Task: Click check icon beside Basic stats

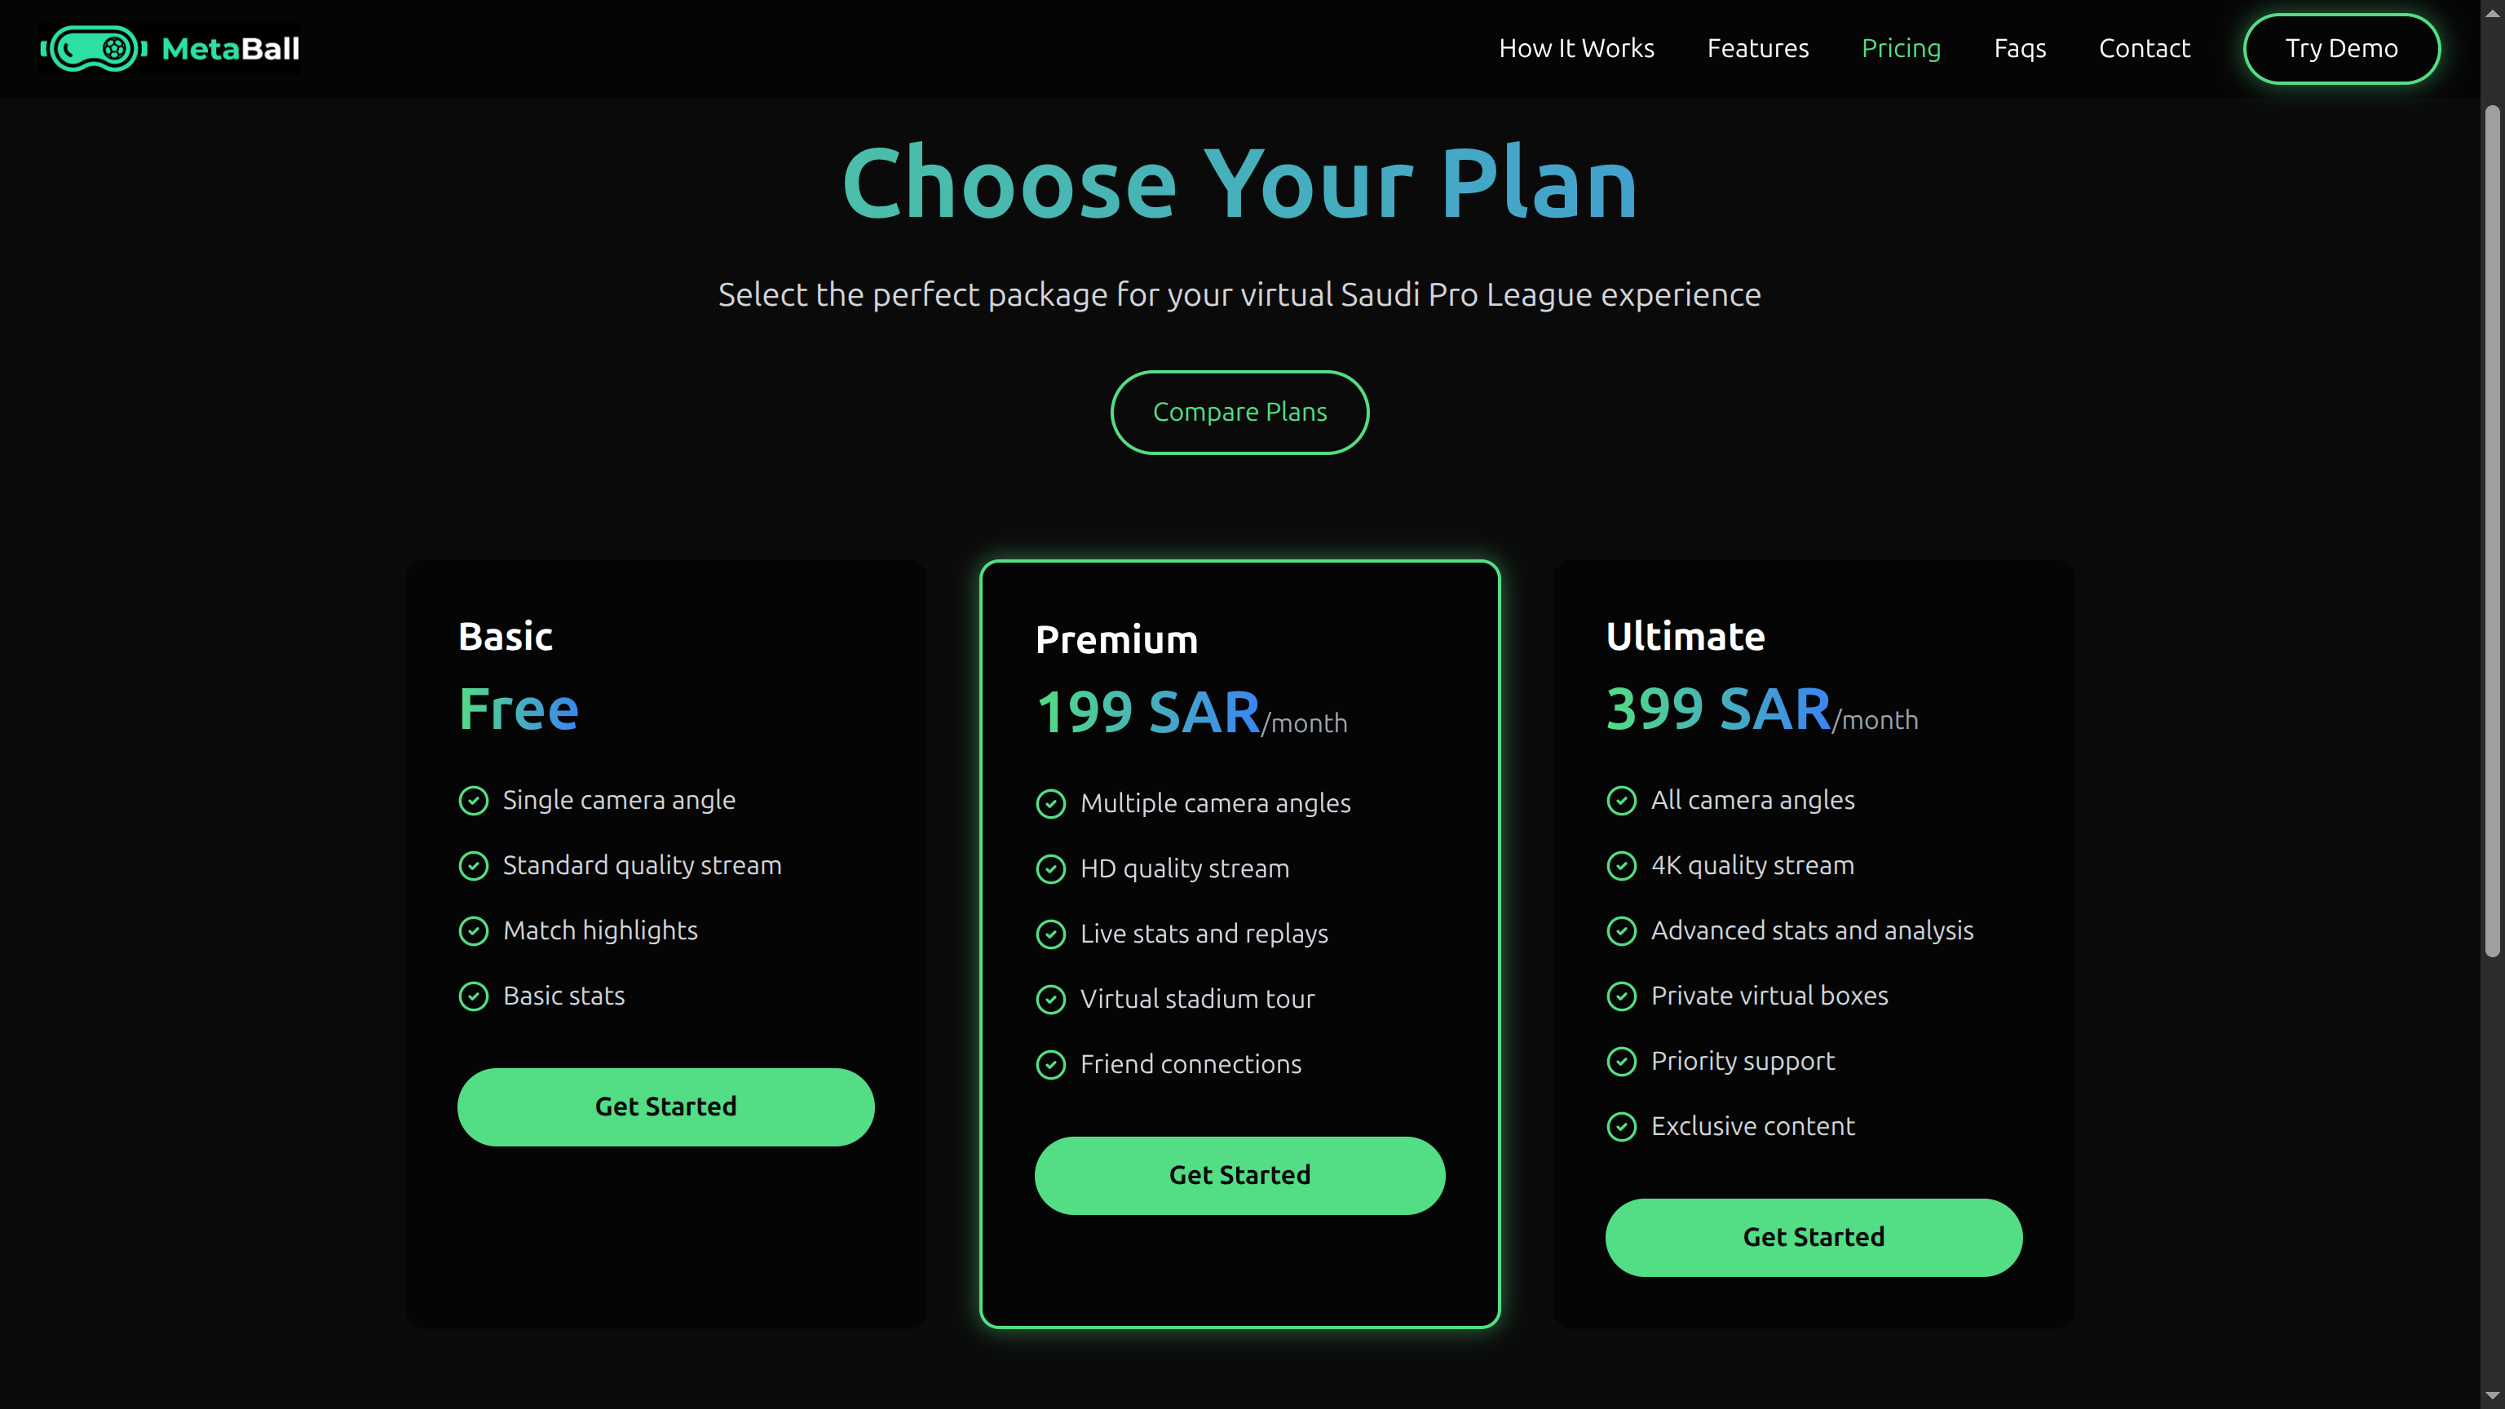Action: tap(474, 996)
